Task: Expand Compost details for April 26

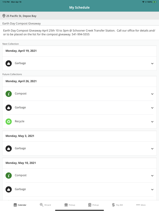Action: 152,94
